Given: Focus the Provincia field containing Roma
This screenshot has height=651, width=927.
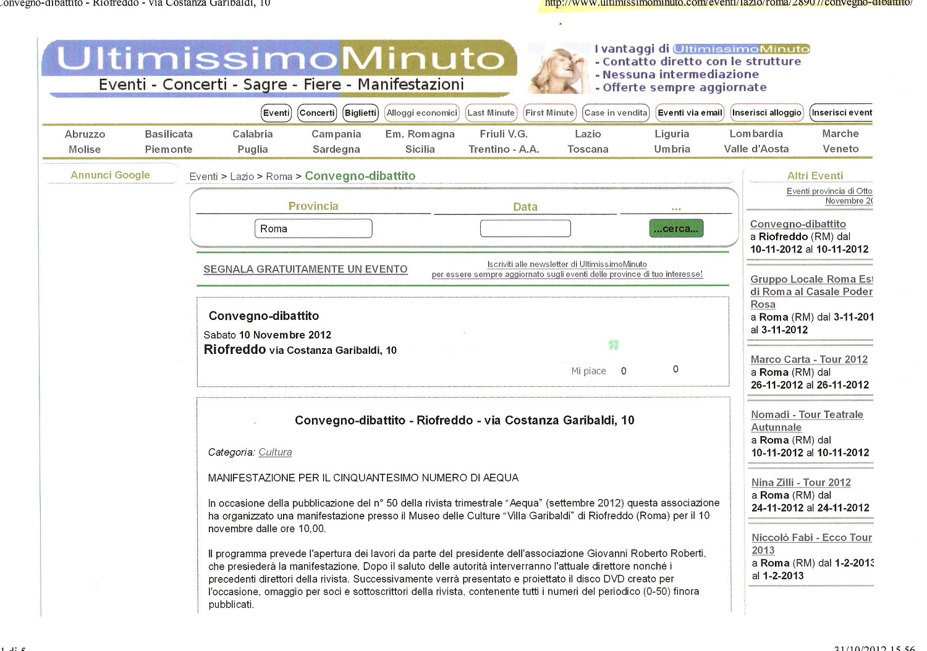Looking at the screenshot, I should pyautogui.click(x=313, y=229).
